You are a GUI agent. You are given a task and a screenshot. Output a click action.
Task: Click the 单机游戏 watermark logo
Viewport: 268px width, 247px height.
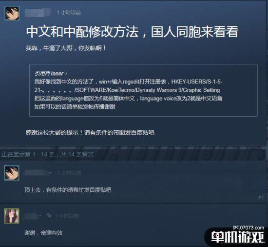tap(238, 237)
